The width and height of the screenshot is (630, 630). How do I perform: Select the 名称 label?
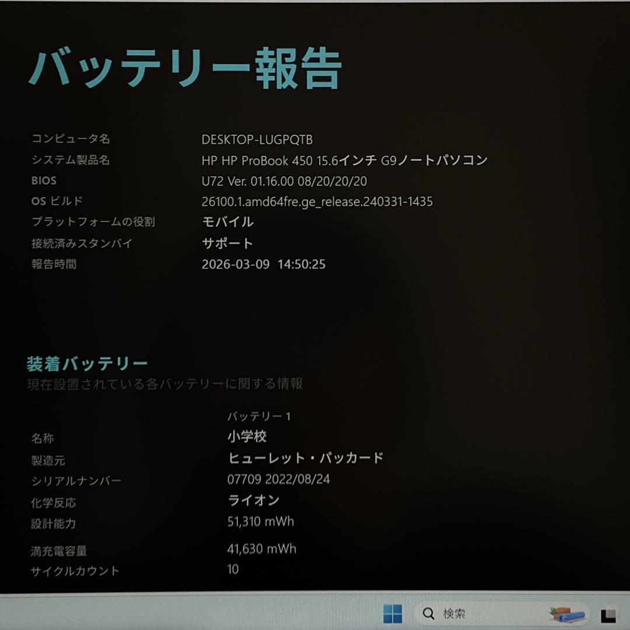[x=42, y=438]
